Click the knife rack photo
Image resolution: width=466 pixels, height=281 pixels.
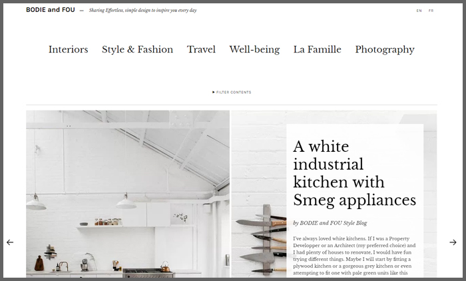(x=259, y=194)
